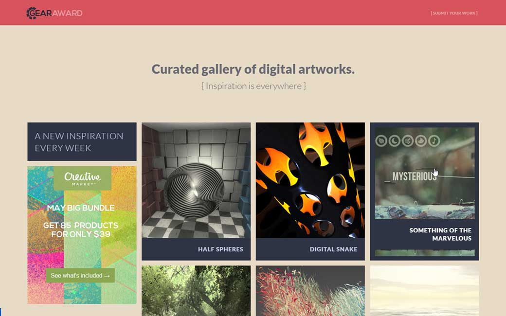This screenshot has height=316, width=506.
Task: Click the crescent moon circle icon
Action: (395, 141)
